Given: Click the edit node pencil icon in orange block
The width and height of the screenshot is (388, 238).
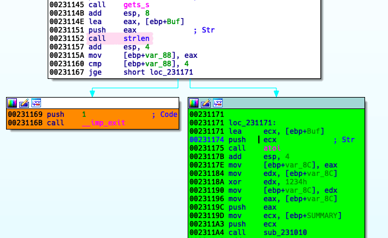Looking at the screenshot, I should pyautogui.click(x=24, y=103).
